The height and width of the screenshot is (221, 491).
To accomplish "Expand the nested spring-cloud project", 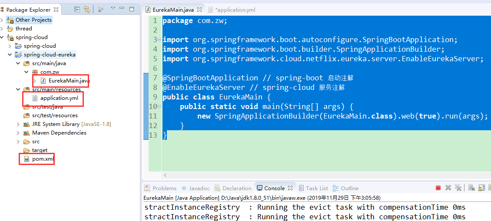I will pyautogui.click(x=10, y=46).
